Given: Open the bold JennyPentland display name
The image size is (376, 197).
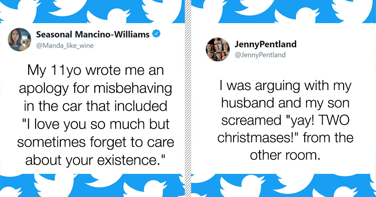Looking at the screenshot, I should [265, 44].
